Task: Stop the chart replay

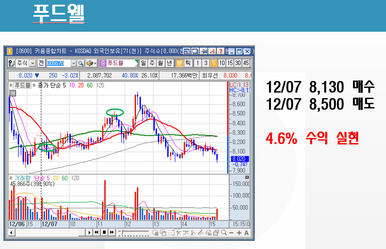Action: click(x=104, y=233)
